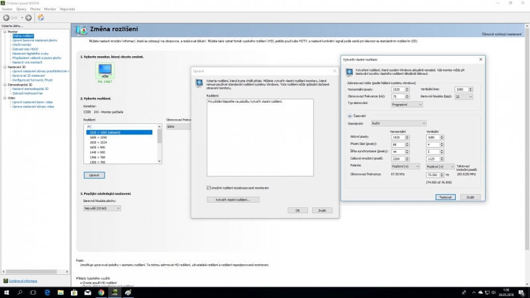530x298 pixels.
Task: Open the Mail app from the taskbar
Action: [87, 293]
